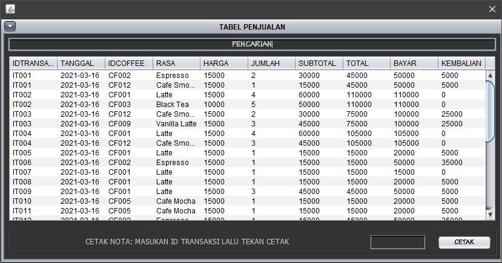Click the scrollbar down arrow
Screen dimensions: 502x263
coord(490,214)
